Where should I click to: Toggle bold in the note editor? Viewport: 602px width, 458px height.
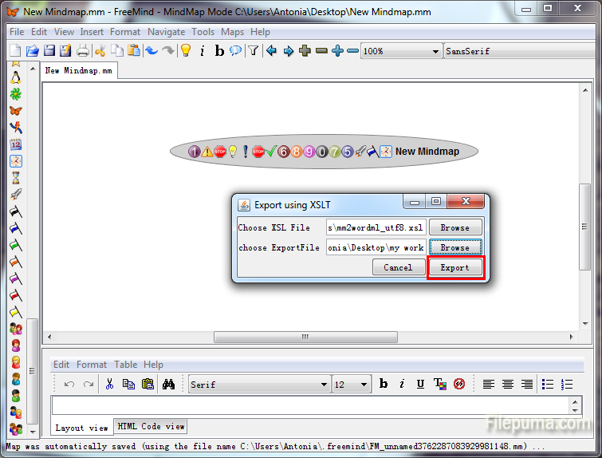pos(383,385)
